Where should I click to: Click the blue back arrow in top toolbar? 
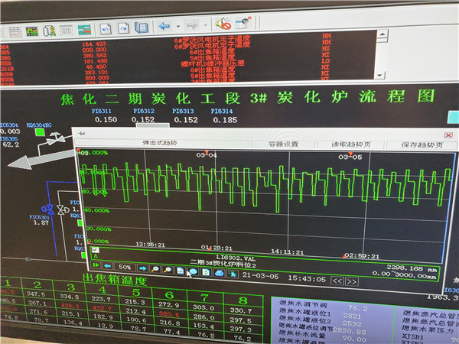tap(164, 26)
